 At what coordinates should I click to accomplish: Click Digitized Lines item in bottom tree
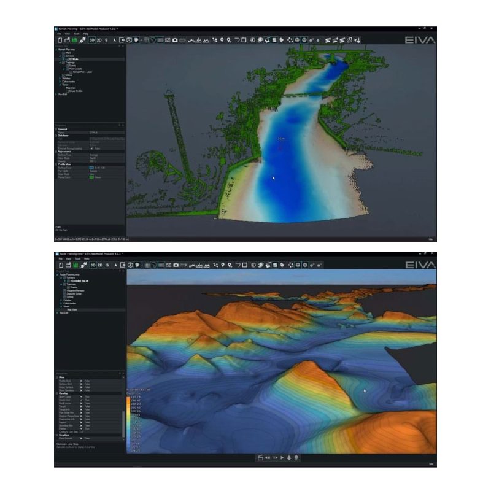[74, 294]
